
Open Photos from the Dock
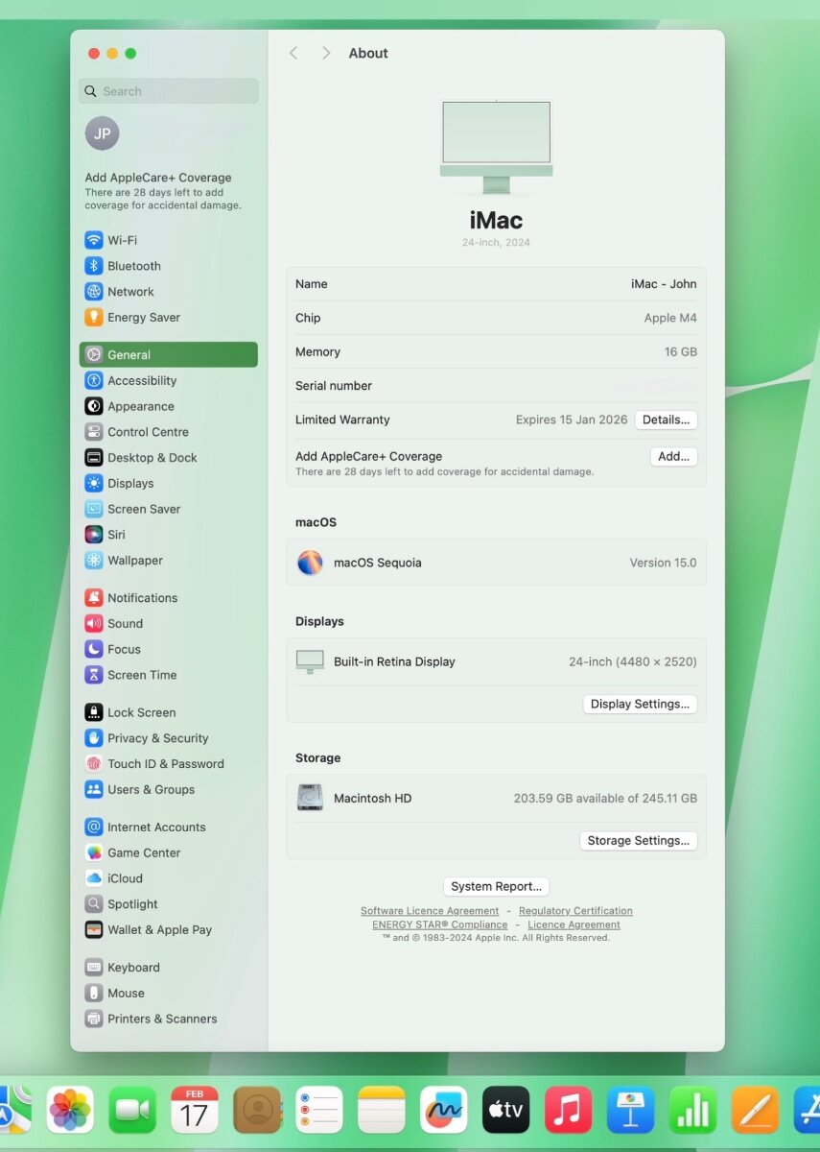pyautogui.click(x=70, y=1110)
